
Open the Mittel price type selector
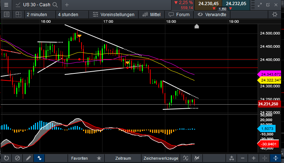coord(151,15)
